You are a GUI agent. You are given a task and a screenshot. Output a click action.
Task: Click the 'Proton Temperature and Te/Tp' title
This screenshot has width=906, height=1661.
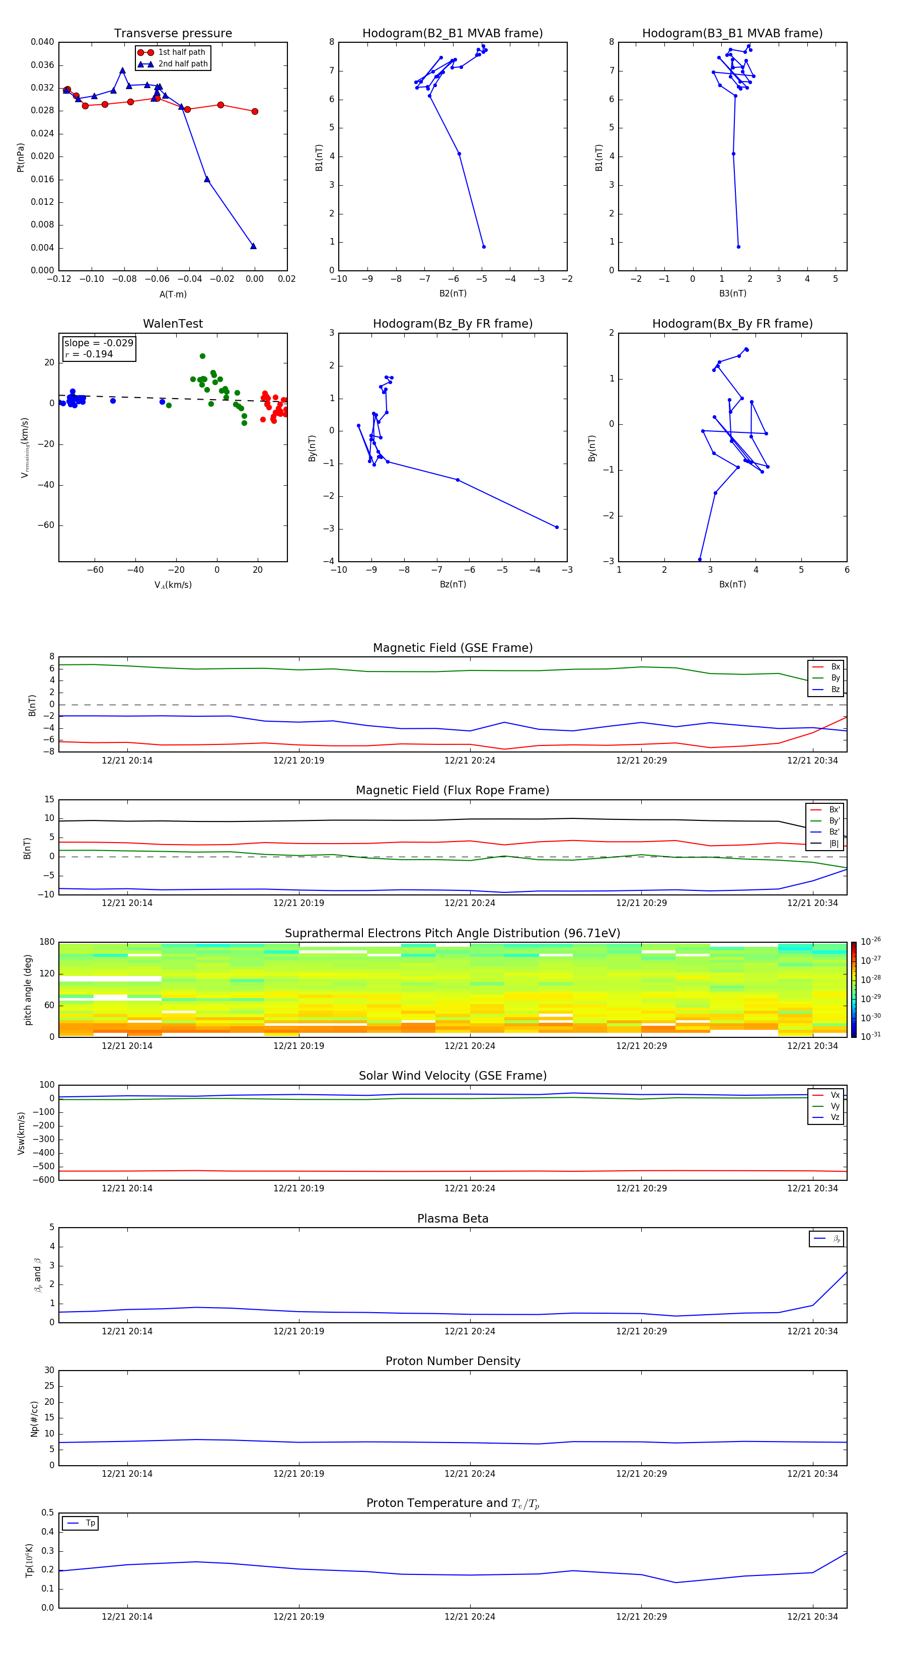(x=452, y=1503)
